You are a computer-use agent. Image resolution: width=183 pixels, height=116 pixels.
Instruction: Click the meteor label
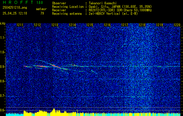pos(41,9)
